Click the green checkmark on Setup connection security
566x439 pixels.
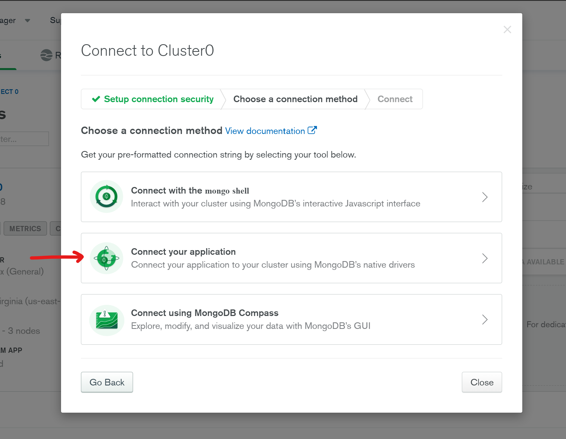click(x=96, y=99)
